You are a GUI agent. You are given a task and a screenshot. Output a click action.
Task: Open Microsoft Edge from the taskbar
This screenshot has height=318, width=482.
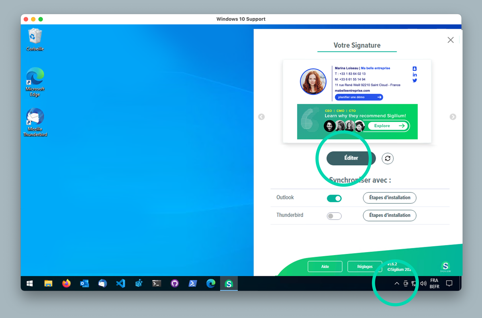(x=211, y=284)
